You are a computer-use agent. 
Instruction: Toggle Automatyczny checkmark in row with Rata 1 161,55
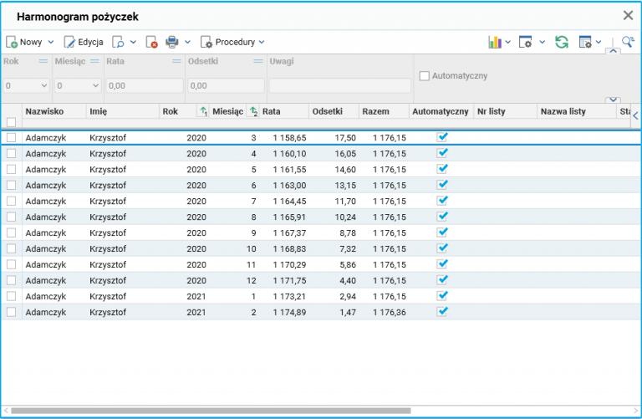441,169
